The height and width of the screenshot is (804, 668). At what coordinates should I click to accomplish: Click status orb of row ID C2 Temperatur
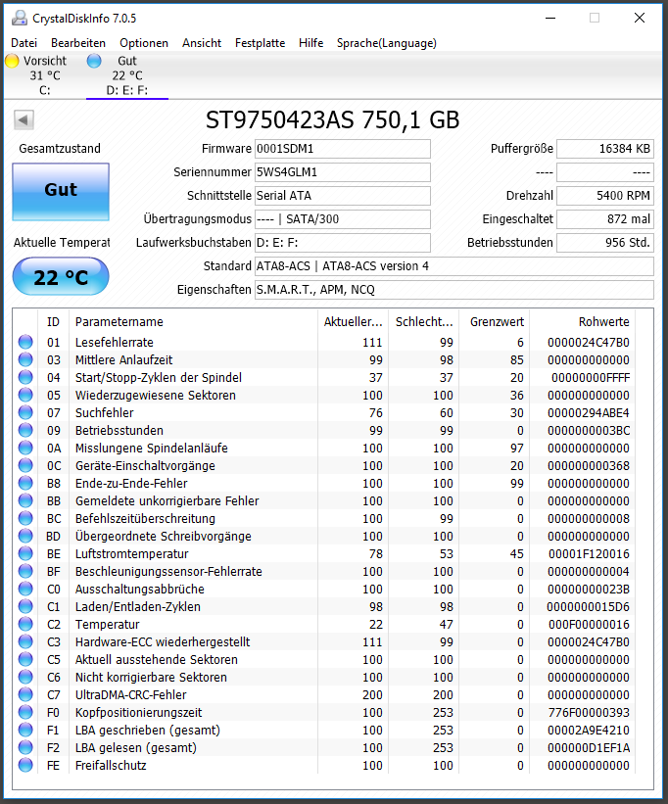coord(25,624)
